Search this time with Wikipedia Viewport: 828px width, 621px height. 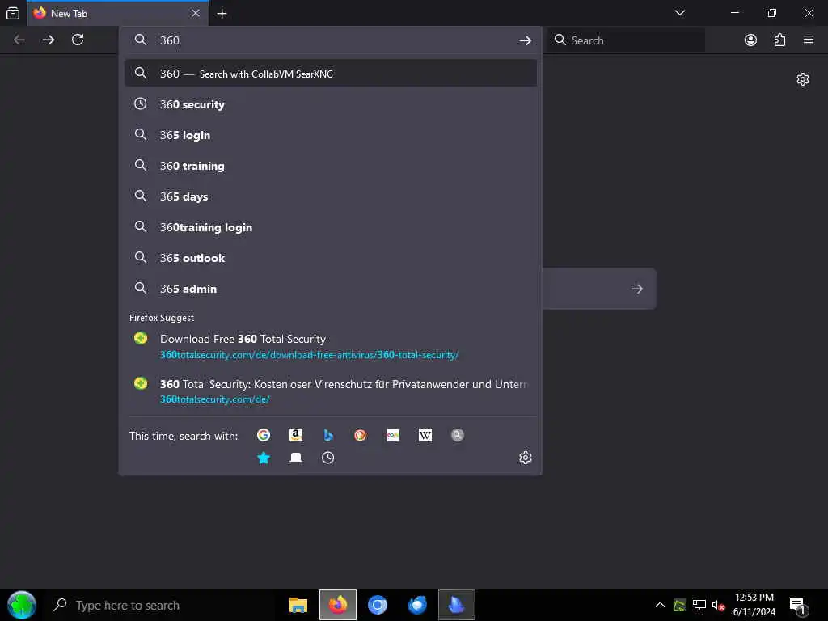[425, 435]
